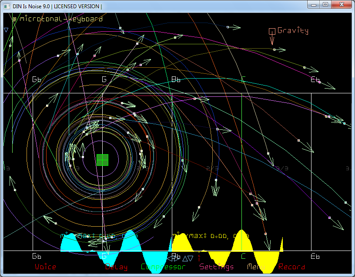Expand the blue triangle at top left
Viewport: 355px width, 277px height.
(6, 30)
